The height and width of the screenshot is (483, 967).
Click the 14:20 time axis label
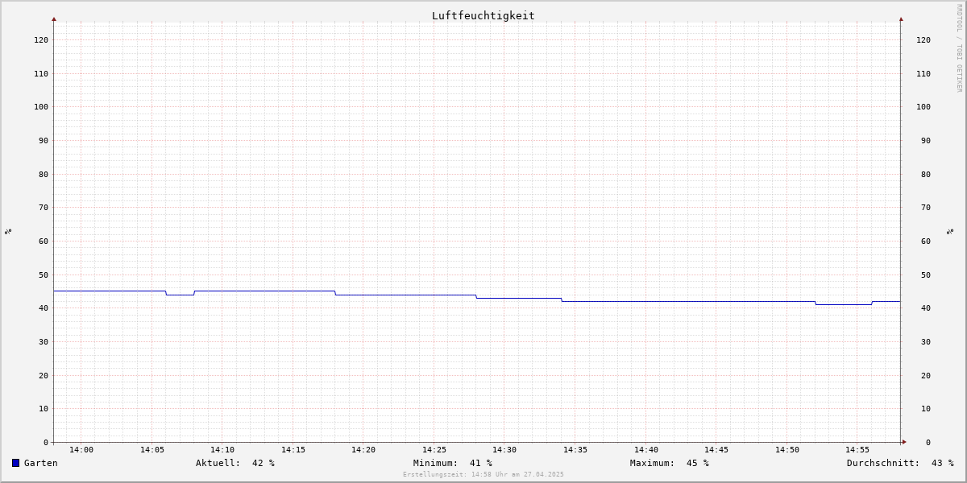point(363,450)
